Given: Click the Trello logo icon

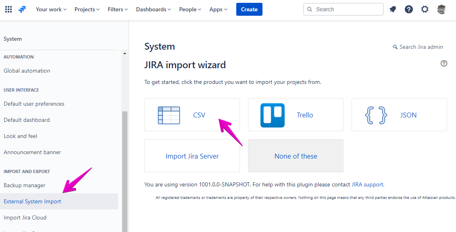Looking at the screenshot, I should 273,115.
